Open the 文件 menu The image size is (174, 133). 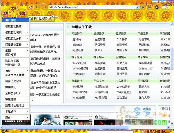14,8
